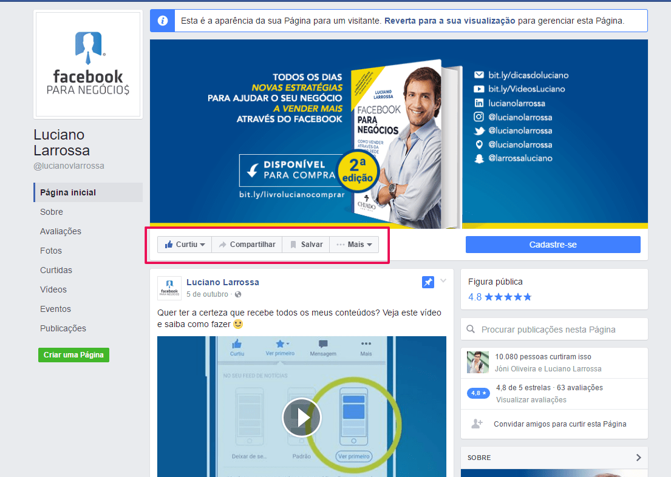Click the Criar uma Página button

[73, 354]
